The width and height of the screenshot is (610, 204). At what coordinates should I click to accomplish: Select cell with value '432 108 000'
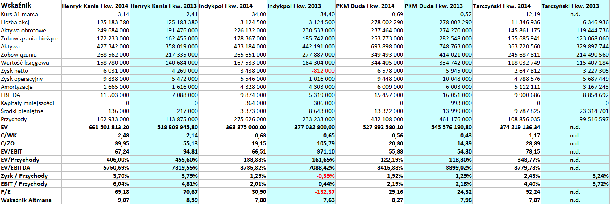(370, 119)
